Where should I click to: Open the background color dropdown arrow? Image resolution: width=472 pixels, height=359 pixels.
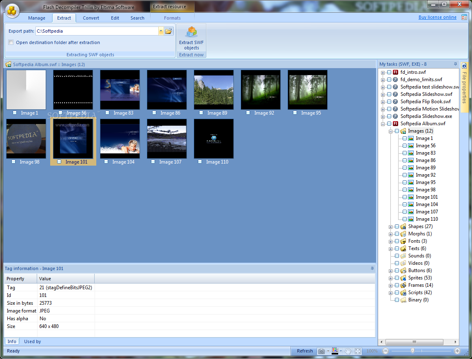[341, 351]
